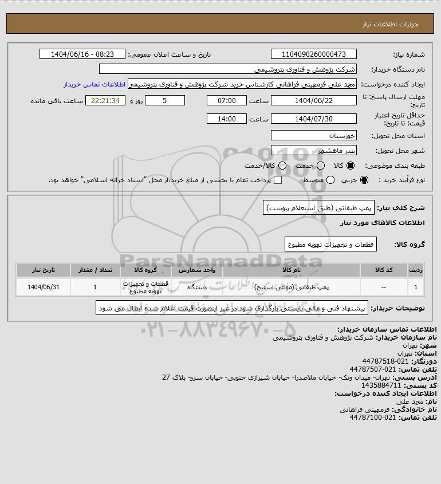Click the remaining time countdown 22:21:34
Screen dimensions: 441x484
(x=105, y=101)
